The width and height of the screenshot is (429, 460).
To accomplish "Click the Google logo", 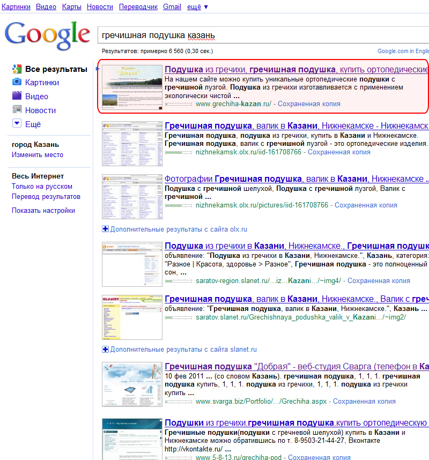I will click(47, 35).
